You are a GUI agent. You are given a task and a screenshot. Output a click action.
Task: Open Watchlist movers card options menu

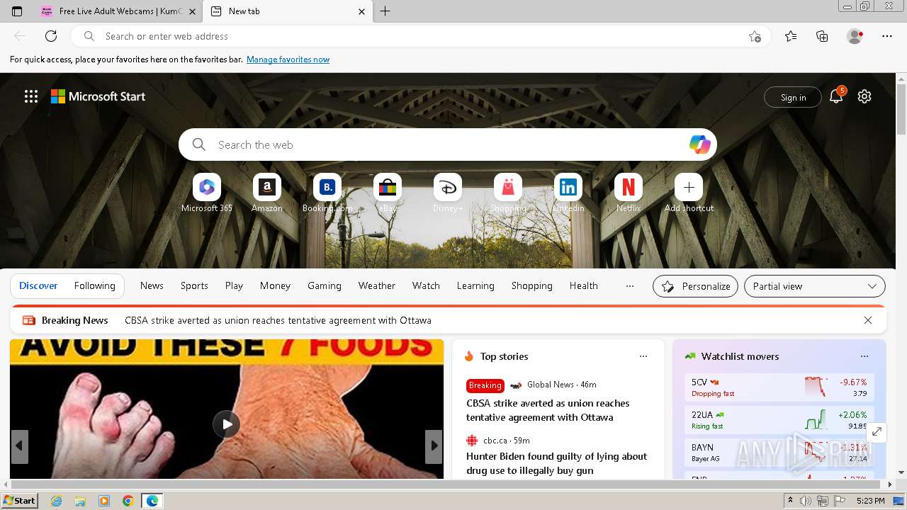pyautogui.click(x=864, y=356)
